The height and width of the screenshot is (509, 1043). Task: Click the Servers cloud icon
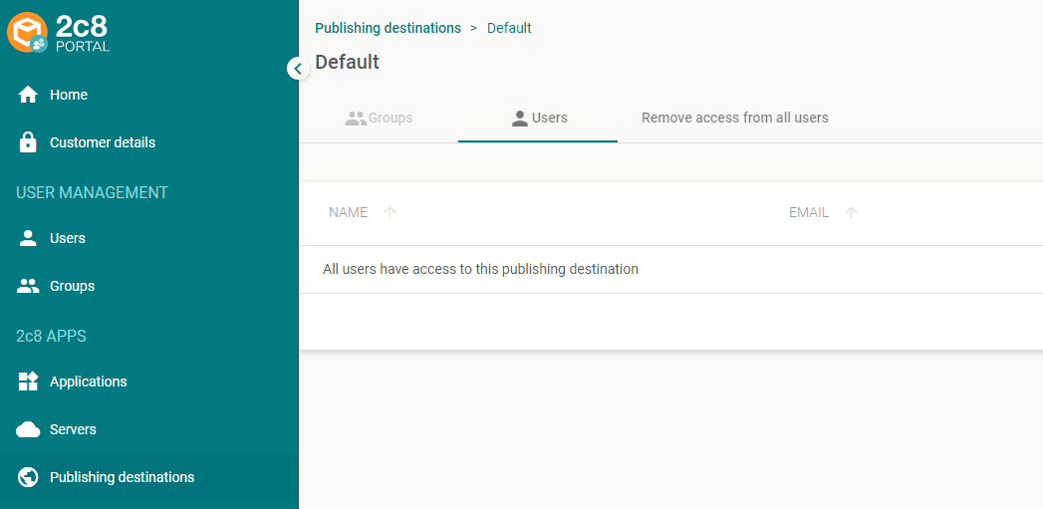[28, 430]
